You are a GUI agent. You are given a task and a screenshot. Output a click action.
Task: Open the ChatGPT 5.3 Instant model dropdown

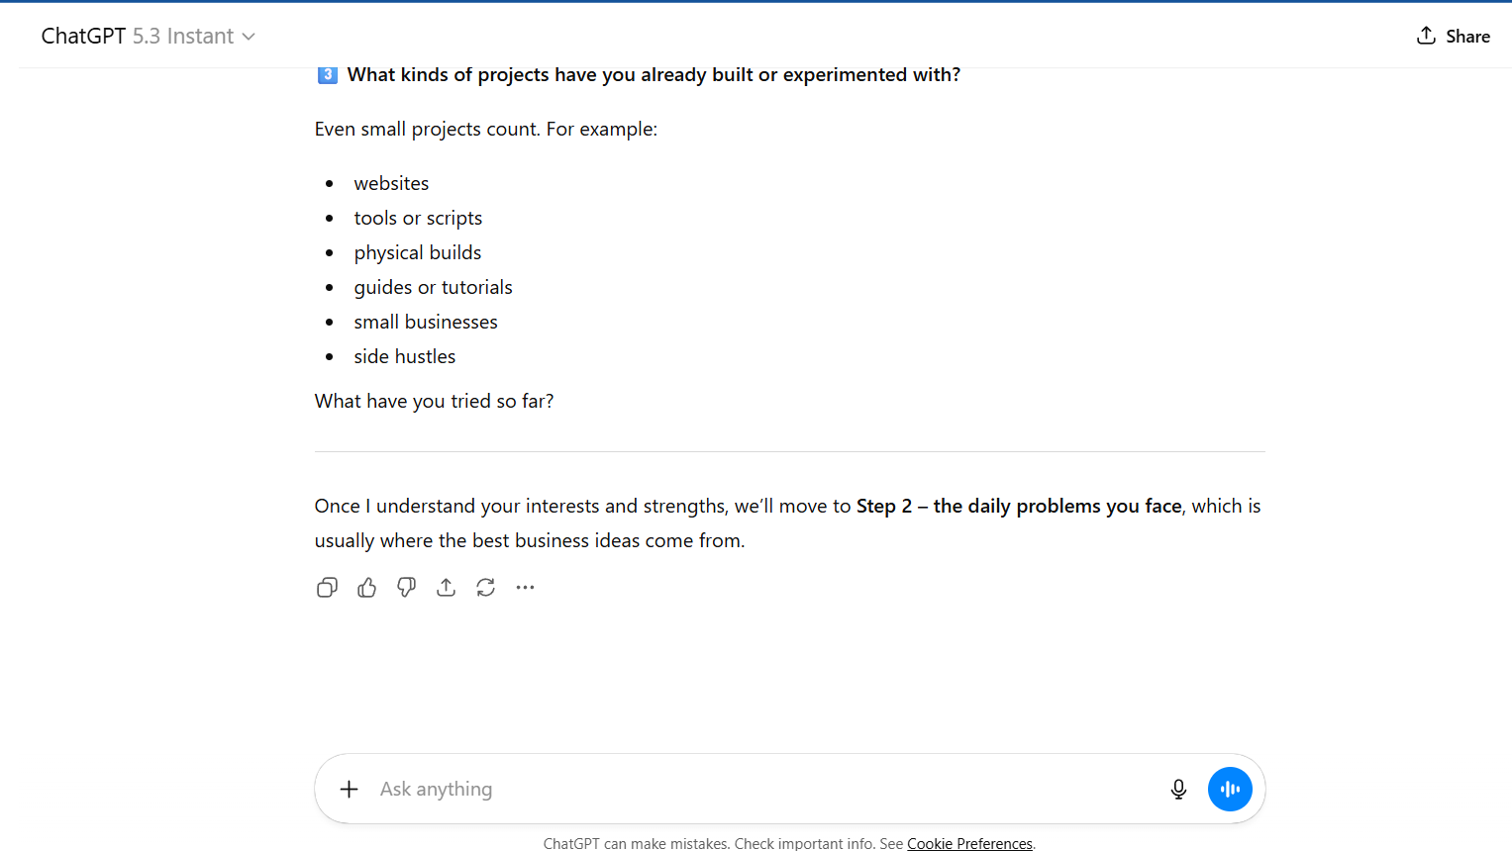click(x=149, y=37)
